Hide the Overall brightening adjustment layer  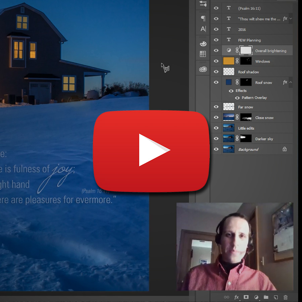point(216,50)
